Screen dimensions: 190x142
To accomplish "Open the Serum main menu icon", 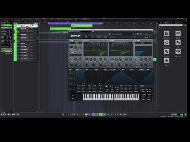I will 141,34.
